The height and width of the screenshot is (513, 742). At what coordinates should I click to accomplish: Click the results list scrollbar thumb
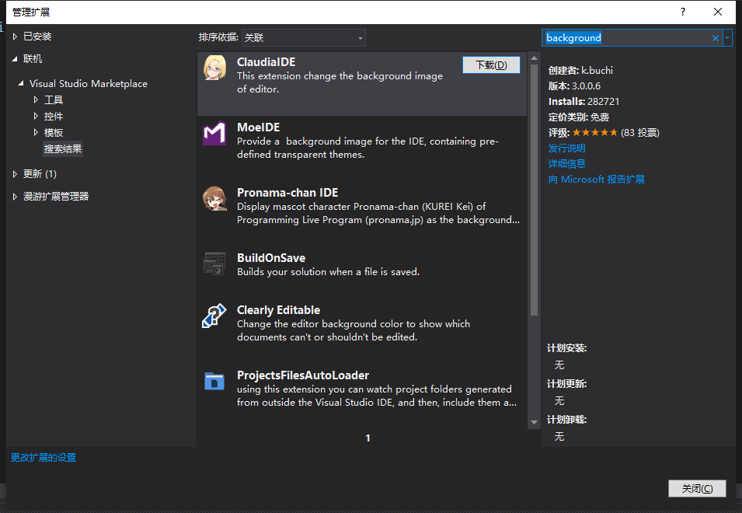point(535,190)
